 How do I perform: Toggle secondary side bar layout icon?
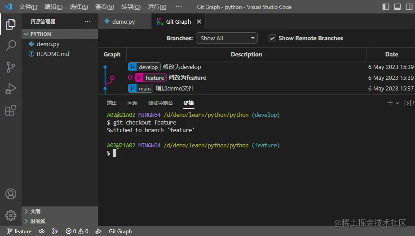click(409, 7)
